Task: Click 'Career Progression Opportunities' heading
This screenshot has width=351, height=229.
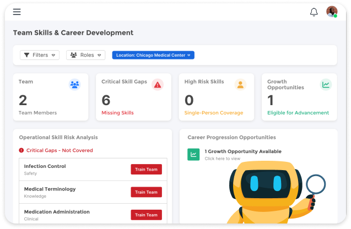Action: [231, 137]
